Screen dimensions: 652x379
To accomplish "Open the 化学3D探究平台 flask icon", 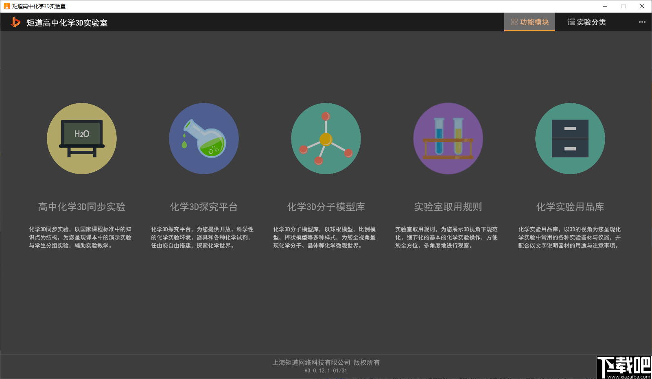I will click(204, 138).
